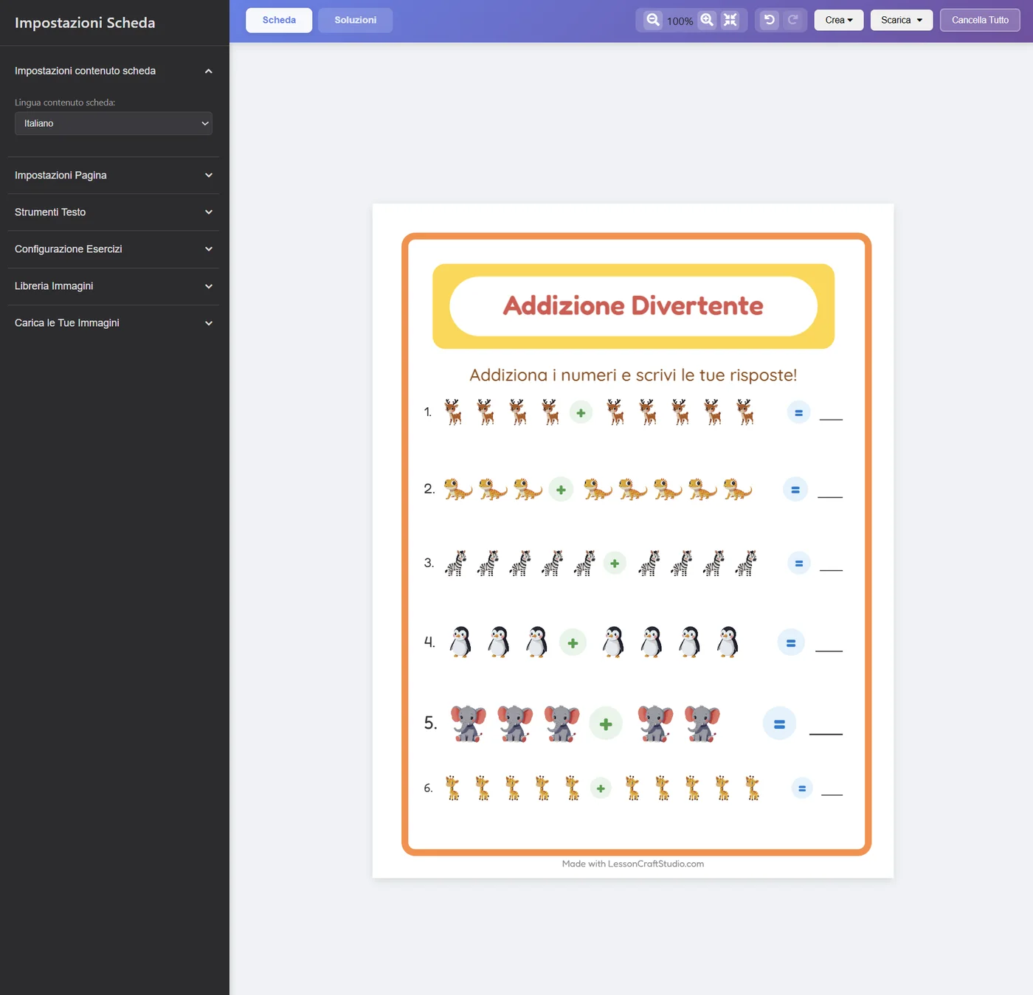Expand the Impostazioni Pagina section

[114, 176]
